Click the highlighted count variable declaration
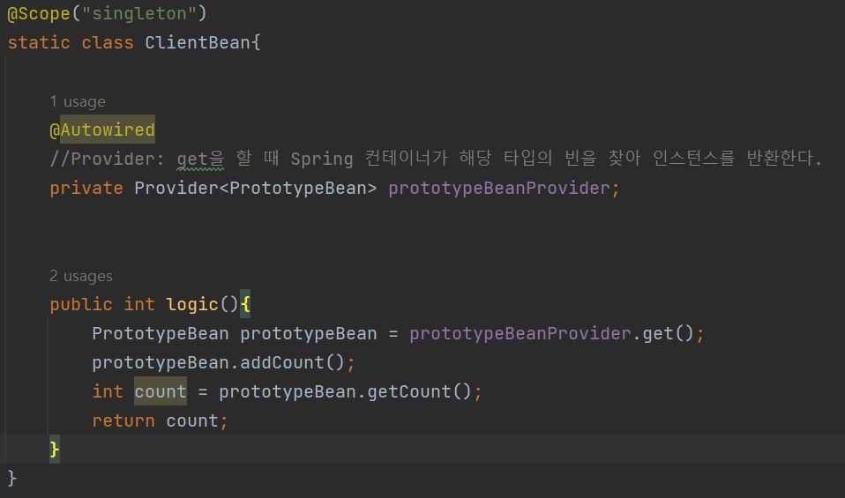This screenshot has height=498, width=845. pos(160,391)
